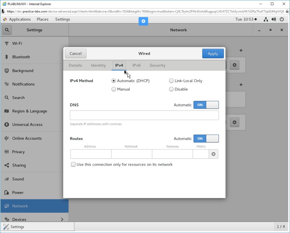Toggle the DNS Automatic switch off

206,105
